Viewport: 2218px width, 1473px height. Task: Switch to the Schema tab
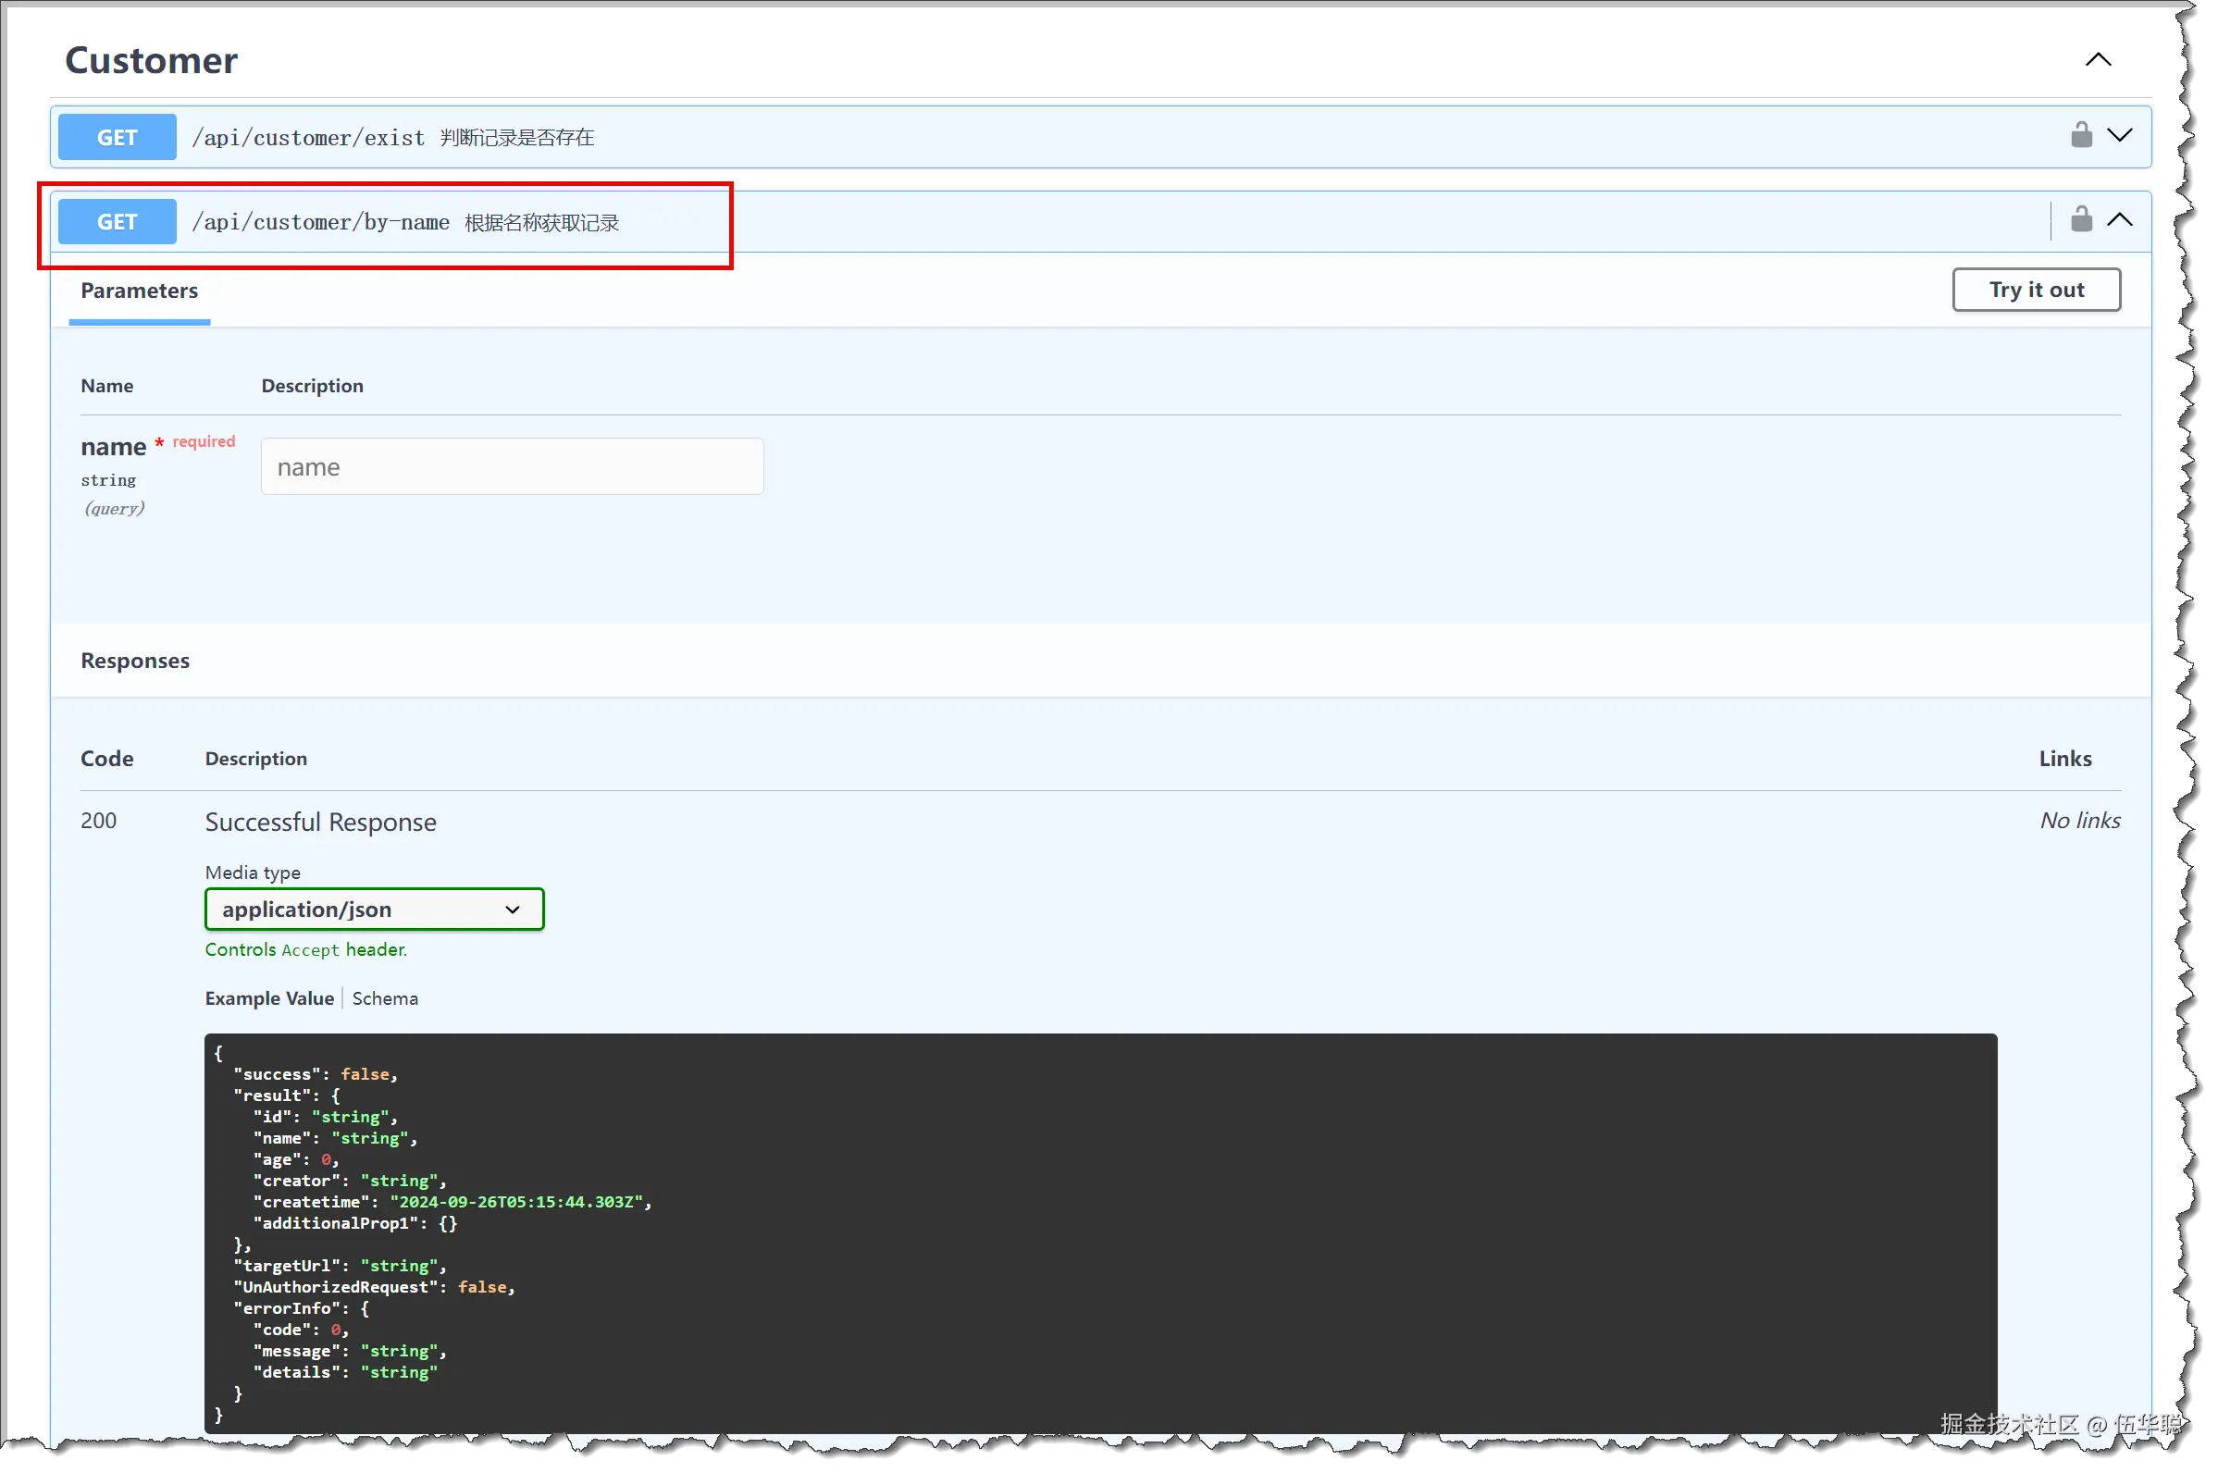pos(385,998)
